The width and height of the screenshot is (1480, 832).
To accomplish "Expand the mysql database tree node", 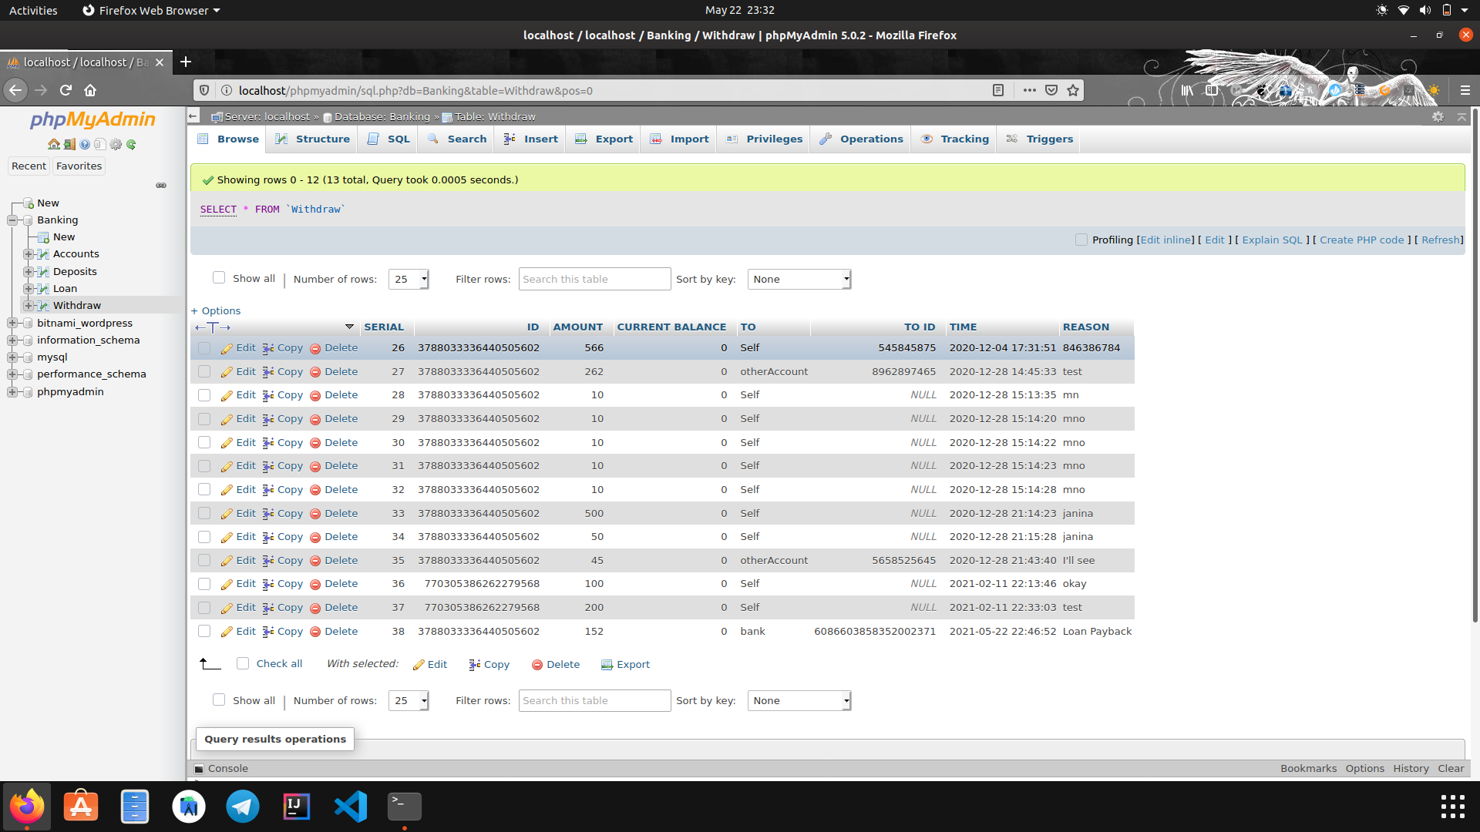I will 12,357.
